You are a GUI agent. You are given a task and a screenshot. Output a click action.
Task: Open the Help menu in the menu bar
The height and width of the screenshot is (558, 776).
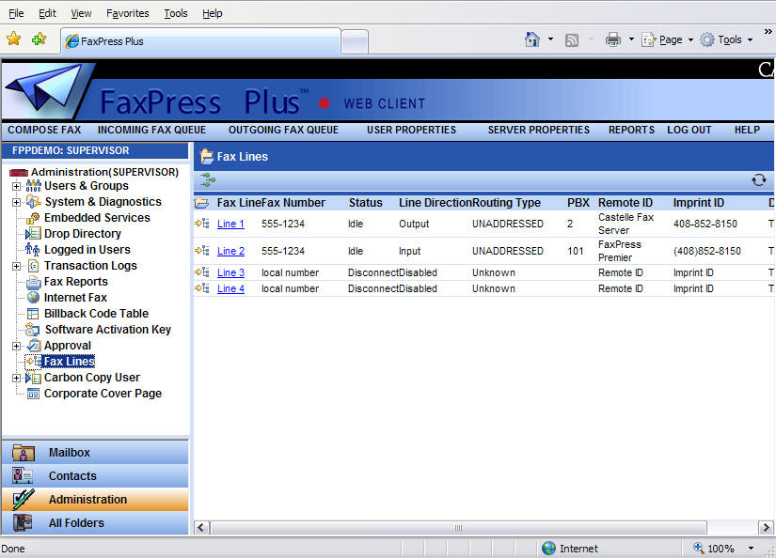tap(213, 13)
